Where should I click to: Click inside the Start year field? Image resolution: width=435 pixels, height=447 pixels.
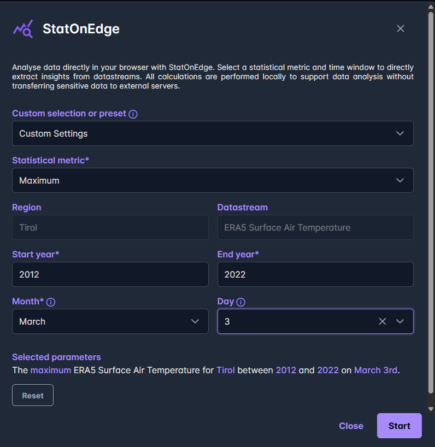point(109,274)
